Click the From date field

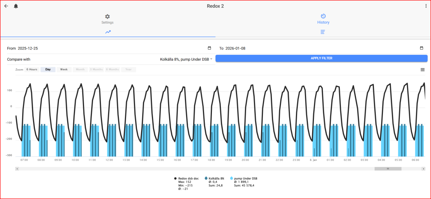pos(110,48)
